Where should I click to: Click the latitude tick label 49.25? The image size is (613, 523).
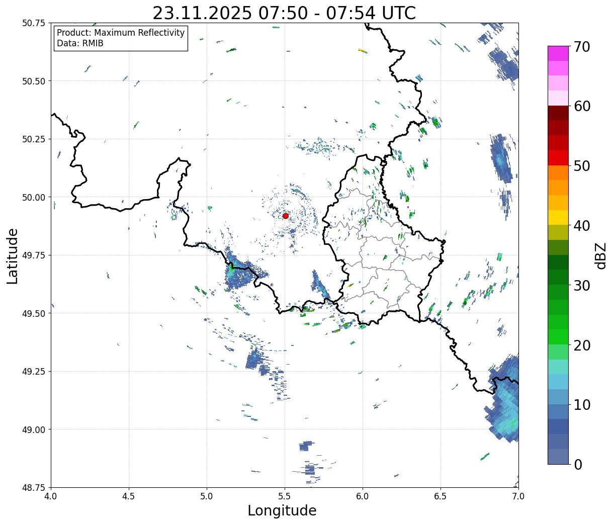click(x=34, y=372)
